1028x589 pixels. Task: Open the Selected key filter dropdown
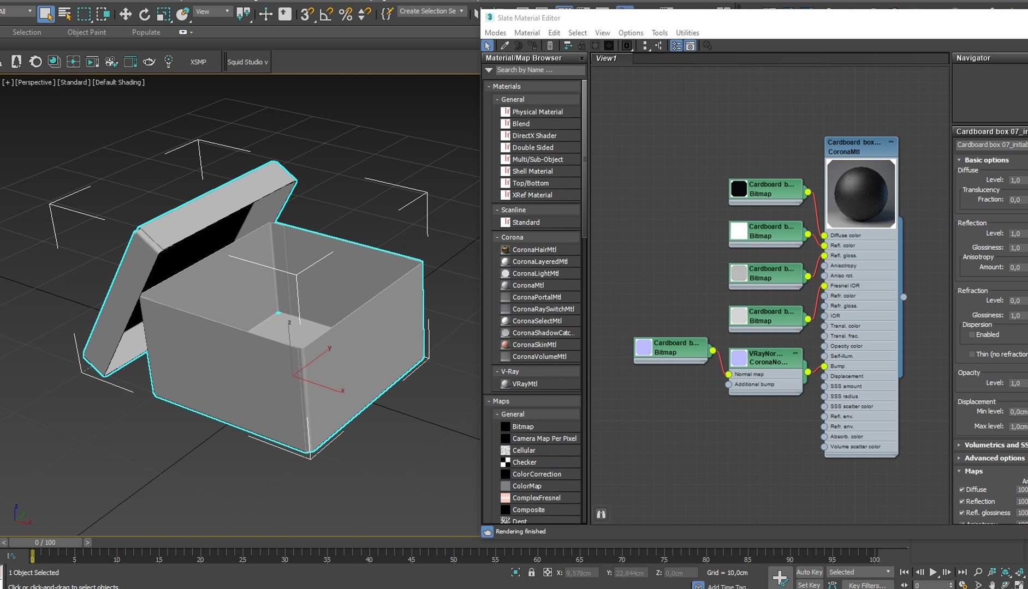859,572
